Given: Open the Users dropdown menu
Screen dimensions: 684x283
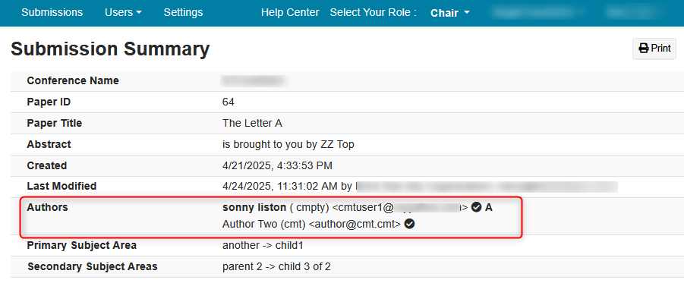Looking at the screenshot, I should 123,12.
